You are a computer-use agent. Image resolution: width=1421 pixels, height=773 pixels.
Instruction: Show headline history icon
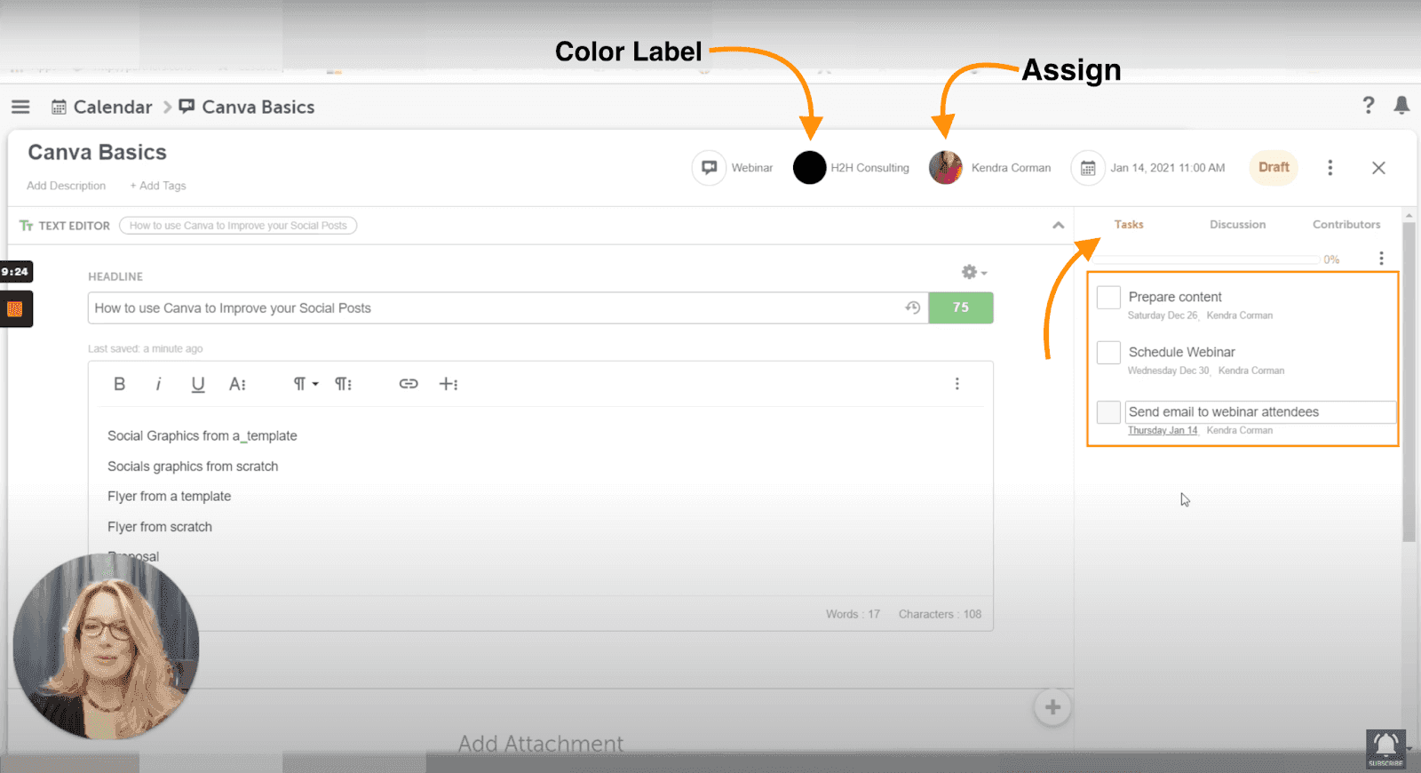pyautogui.click(x=912, y=307)
